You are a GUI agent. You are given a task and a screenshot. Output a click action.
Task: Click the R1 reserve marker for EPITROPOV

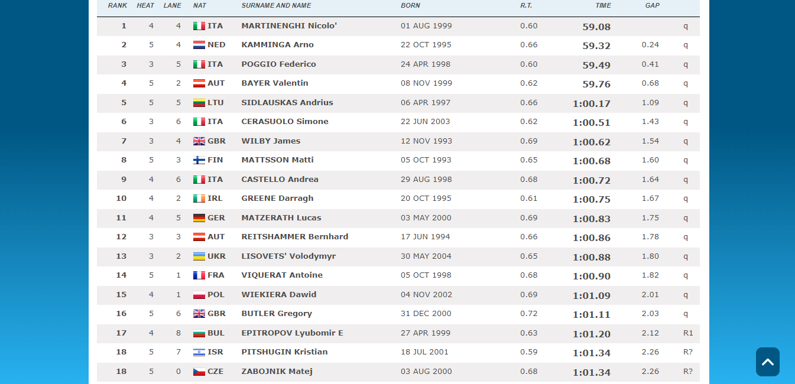pos(687,333)
